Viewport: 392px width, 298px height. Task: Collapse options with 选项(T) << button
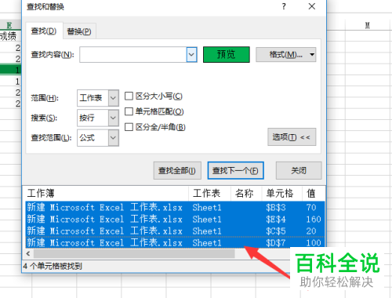point(292,136)
